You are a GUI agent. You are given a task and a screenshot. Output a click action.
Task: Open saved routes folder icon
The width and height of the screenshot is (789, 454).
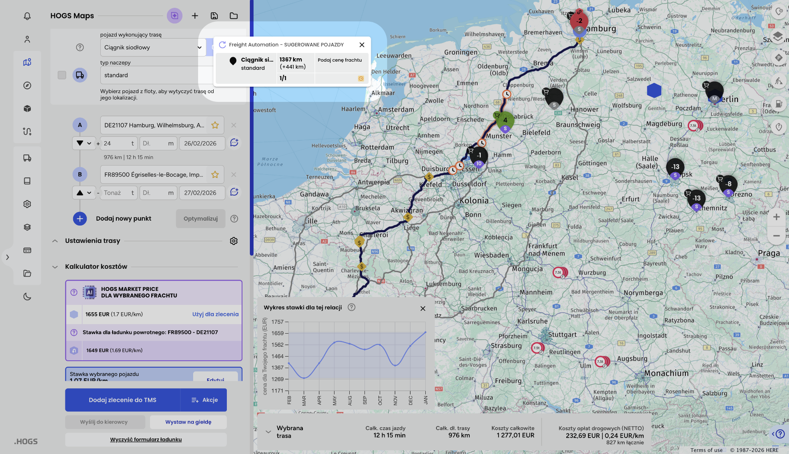234,16
